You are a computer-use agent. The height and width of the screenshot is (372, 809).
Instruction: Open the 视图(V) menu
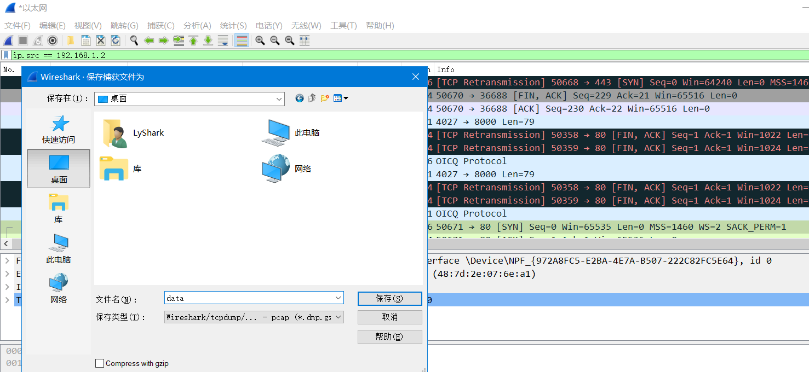88,26
